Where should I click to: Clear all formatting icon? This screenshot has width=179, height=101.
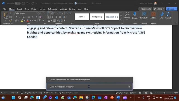40,17
